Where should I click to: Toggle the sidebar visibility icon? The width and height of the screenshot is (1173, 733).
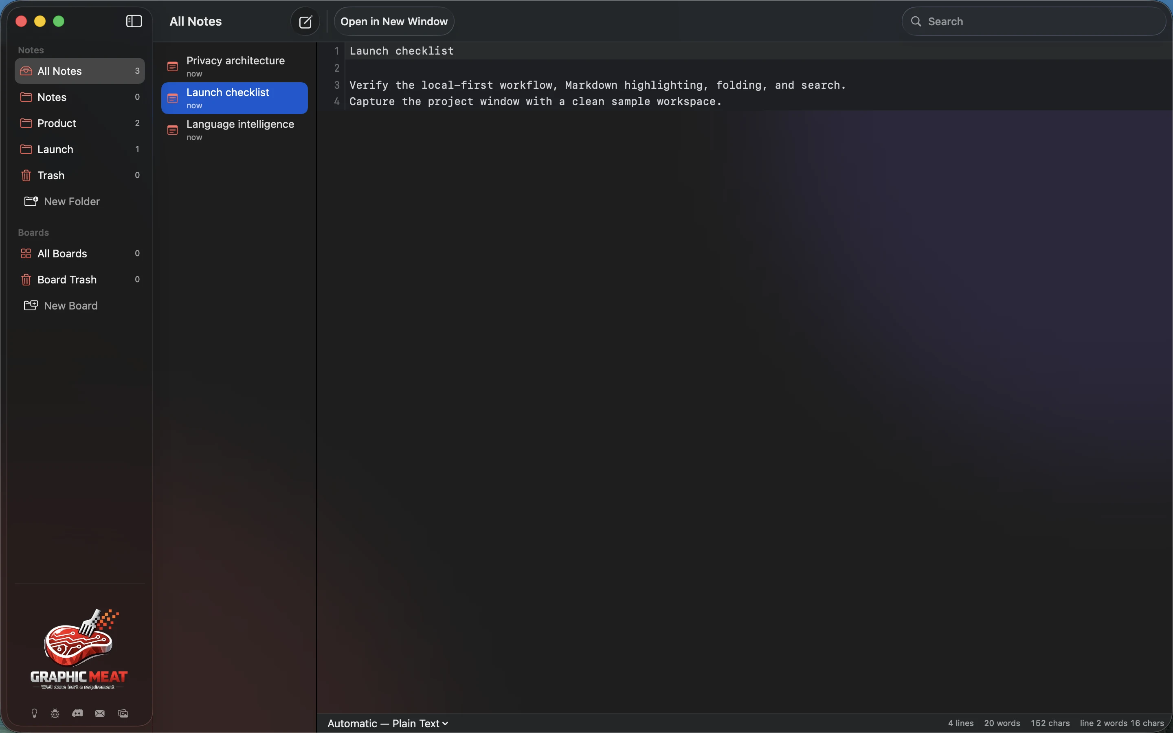(134, 21)
